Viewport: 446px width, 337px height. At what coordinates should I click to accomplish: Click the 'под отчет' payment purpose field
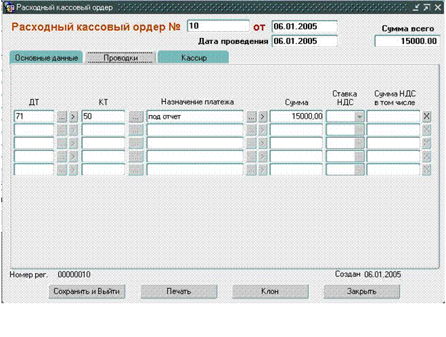click(x=195, y=116)
